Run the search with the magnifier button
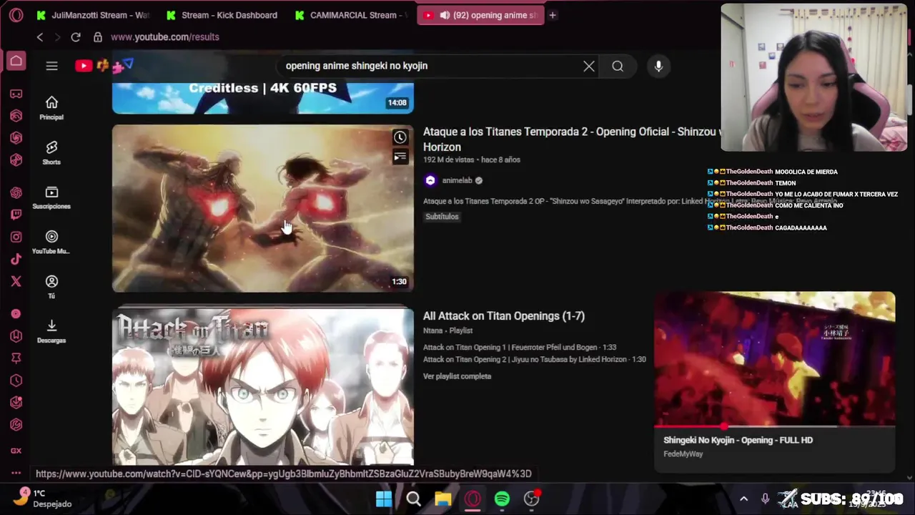915x515 pixels. tap(618, 66)
